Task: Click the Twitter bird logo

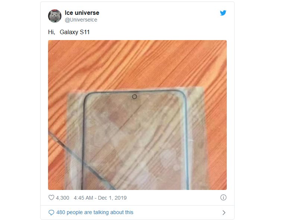Action: 223,13
